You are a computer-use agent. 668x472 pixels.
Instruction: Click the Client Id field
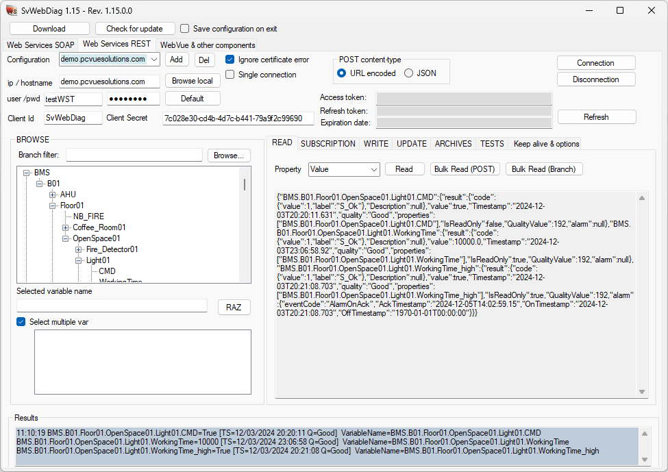[73, 118]
